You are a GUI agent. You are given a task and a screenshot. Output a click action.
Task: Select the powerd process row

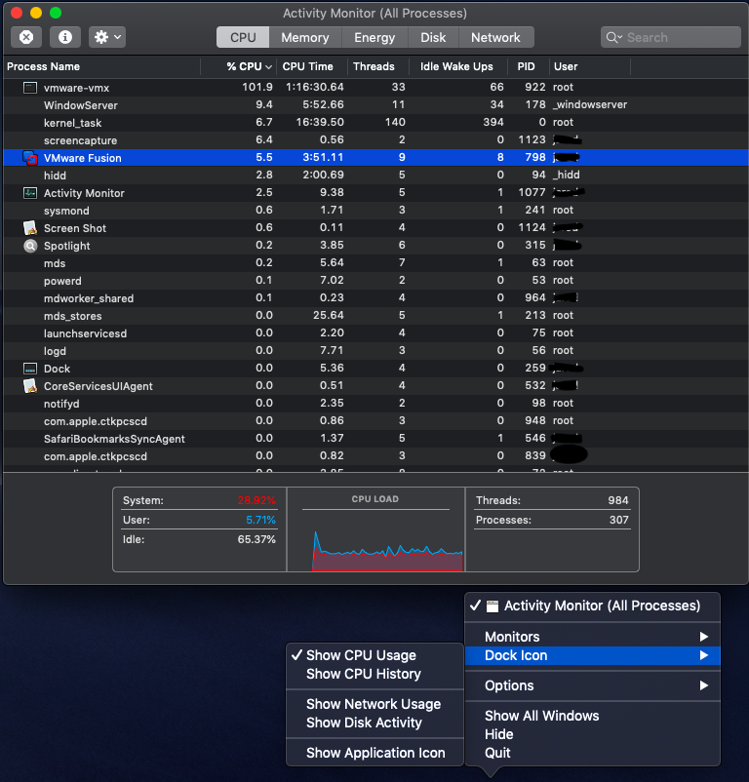pos(376,281)
